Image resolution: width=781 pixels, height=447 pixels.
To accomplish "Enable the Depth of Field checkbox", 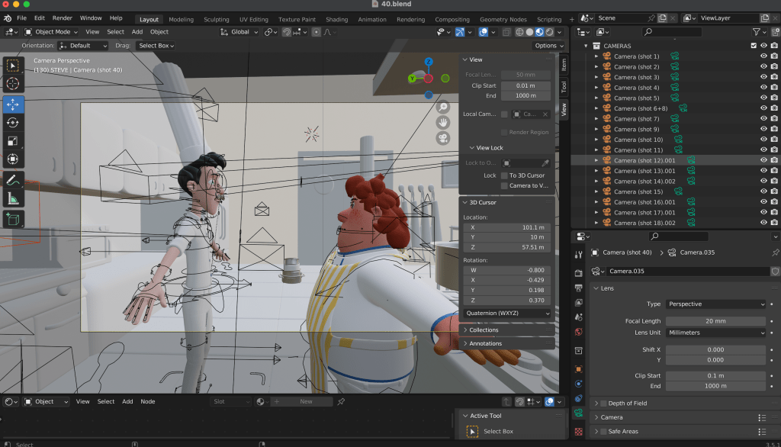I will [x=604, y=403].
